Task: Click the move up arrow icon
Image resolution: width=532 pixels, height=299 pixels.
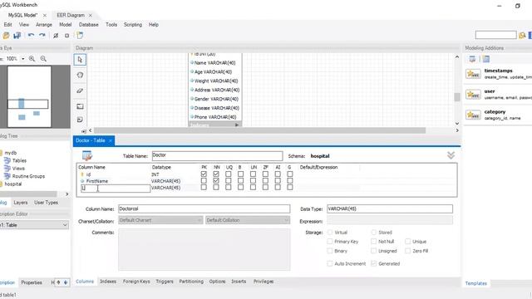Action: (x=58, y=282)
